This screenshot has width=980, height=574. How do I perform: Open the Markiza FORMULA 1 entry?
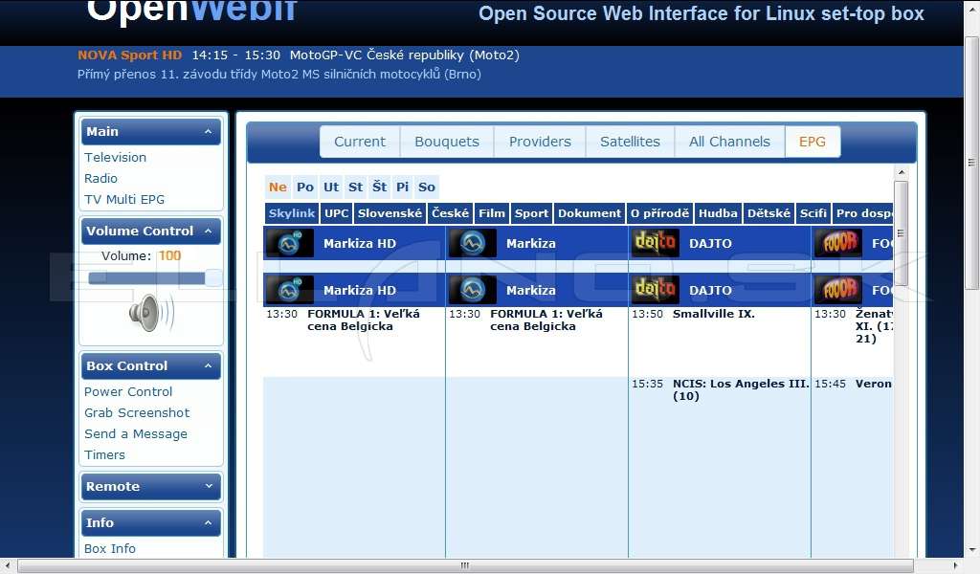pyautogui.click(x=546, y=320)
